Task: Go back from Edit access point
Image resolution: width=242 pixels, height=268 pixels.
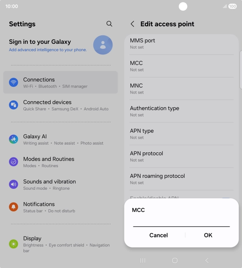Action: (x=133, y=24)
